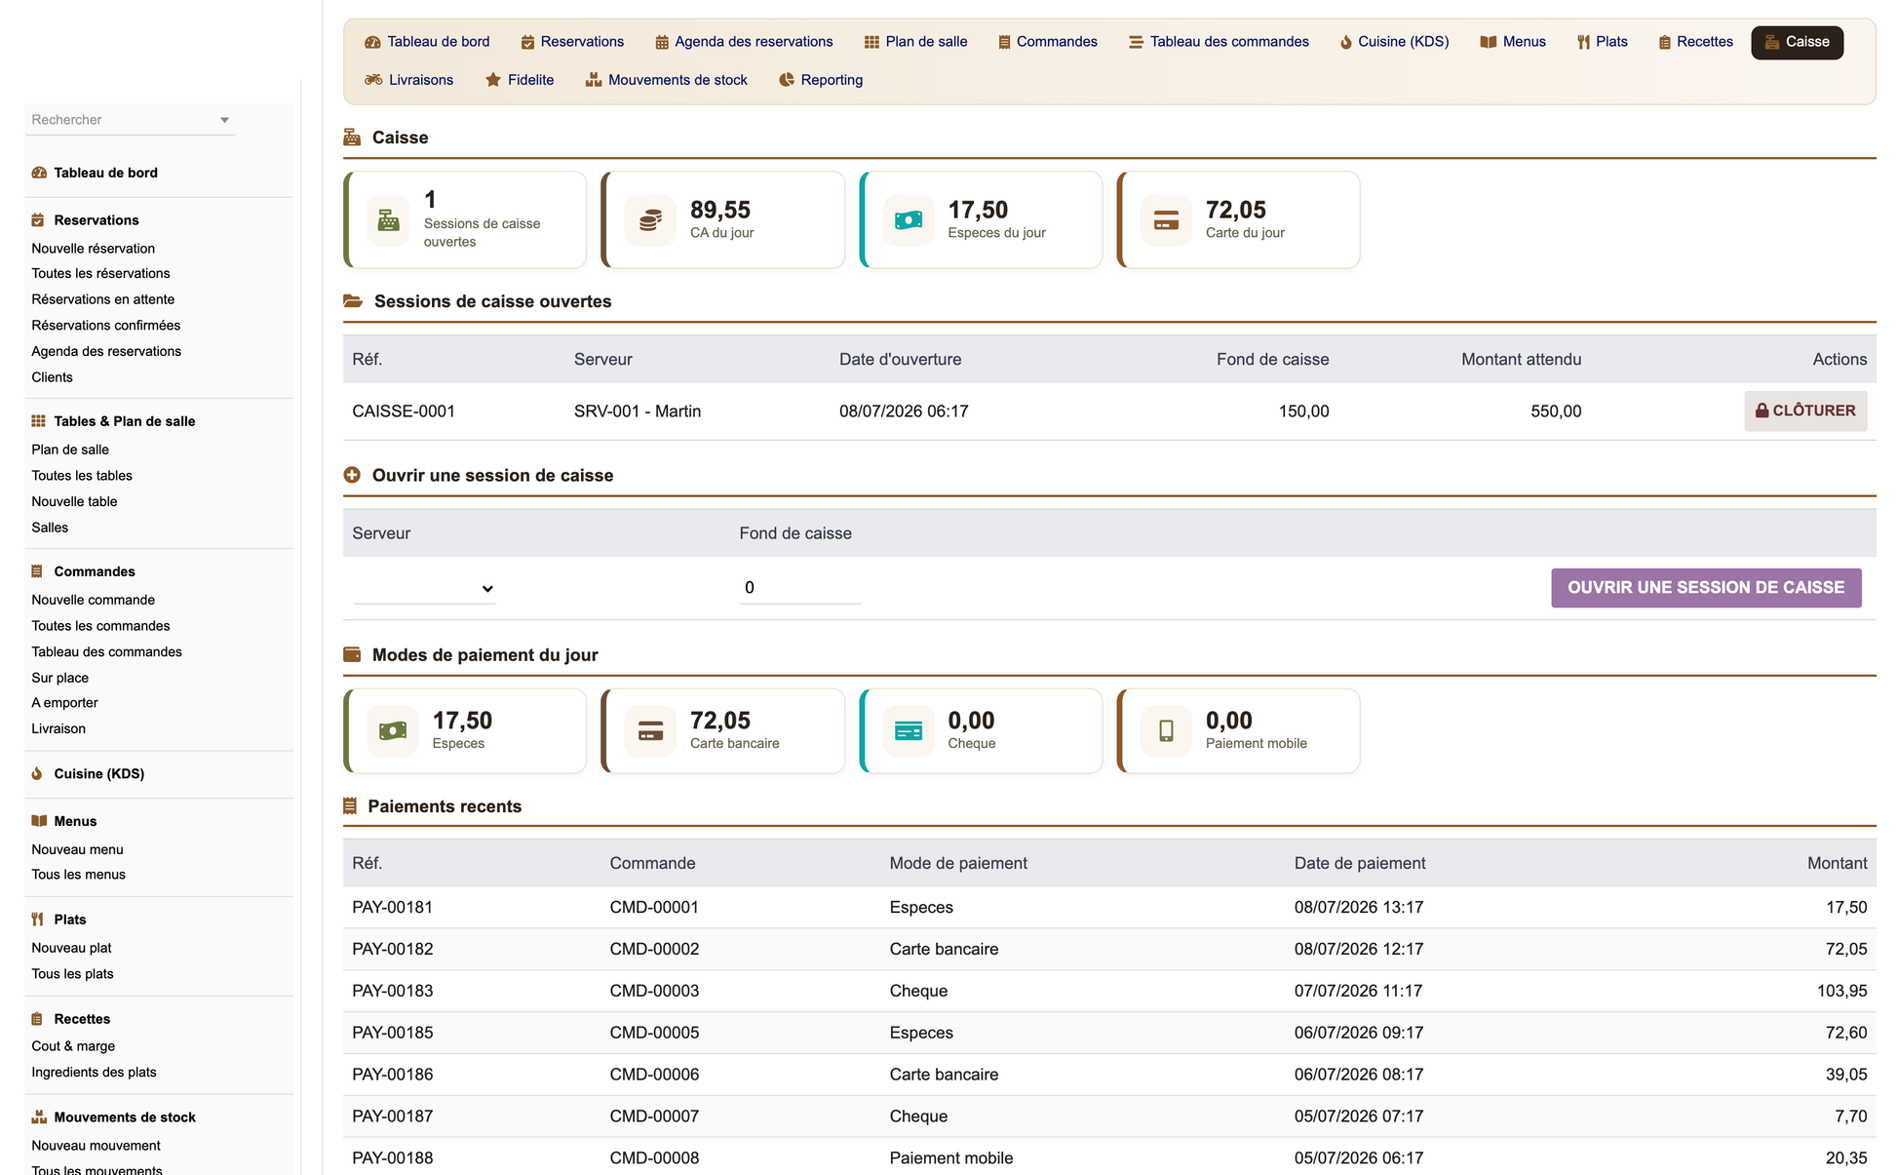Click the banknote icon for Especes du jour
This screenshot has width=1897, height=1175.
[909, 220]
